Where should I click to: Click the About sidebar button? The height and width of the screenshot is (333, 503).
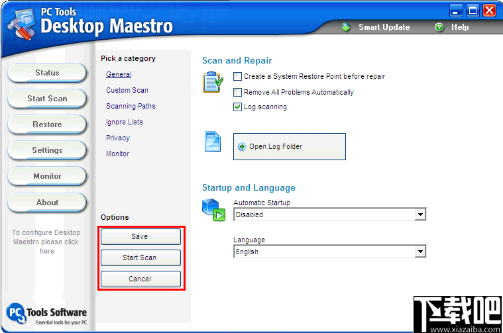pyautogui.click(x=47, y=203)
